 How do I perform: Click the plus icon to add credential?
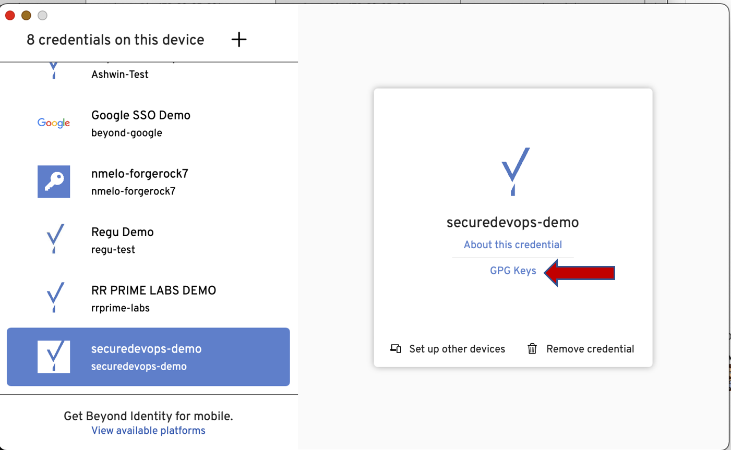tap(239, 40)
